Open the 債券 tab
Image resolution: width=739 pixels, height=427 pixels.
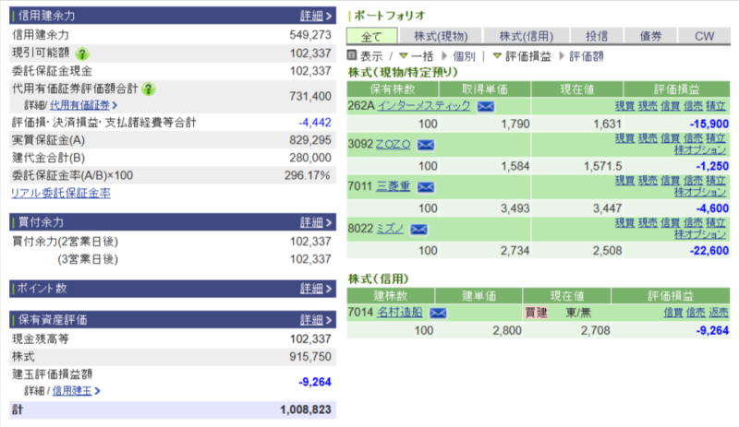coord(650,36)
